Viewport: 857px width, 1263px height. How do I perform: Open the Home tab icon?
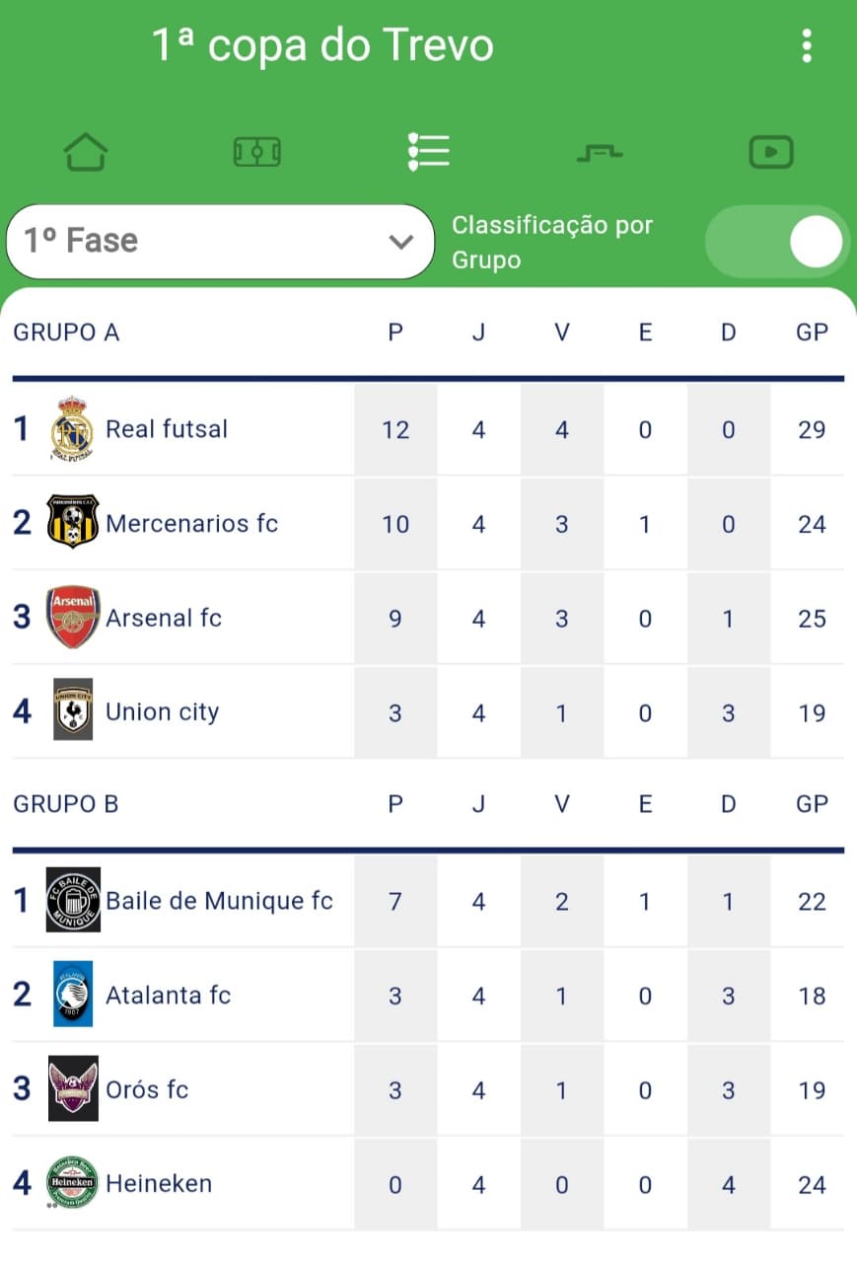[86, 151]
